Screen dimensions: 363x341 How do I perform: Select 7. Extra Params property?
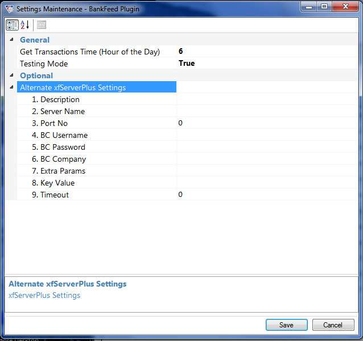point(97,171)
